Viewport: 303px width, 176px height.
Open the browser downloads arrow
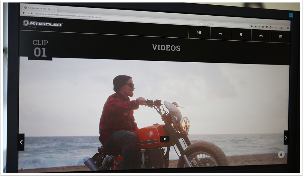252,26
